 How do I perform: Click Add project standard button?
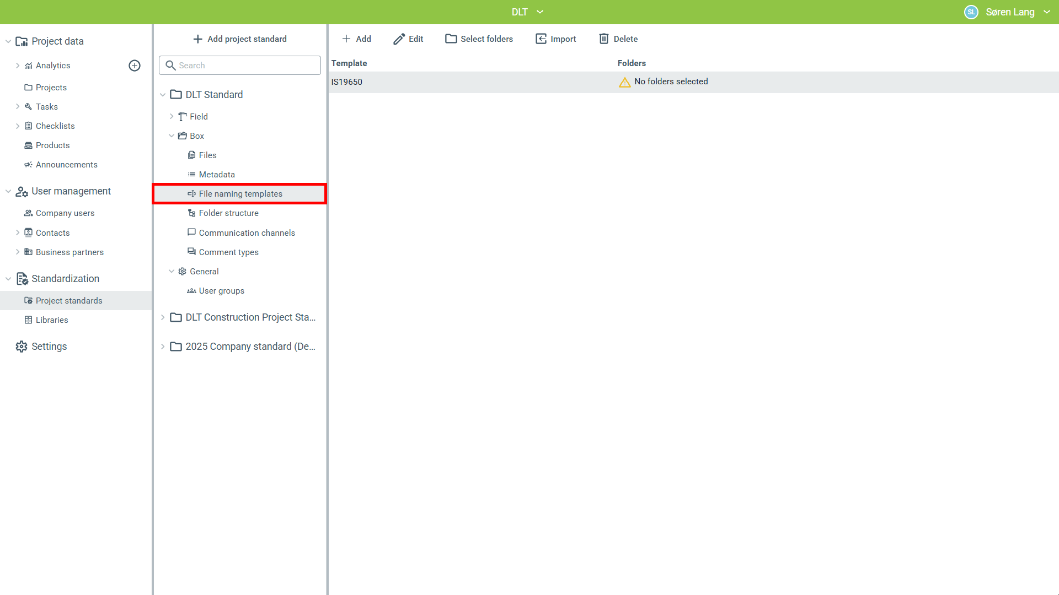click(x=240, y=39)
